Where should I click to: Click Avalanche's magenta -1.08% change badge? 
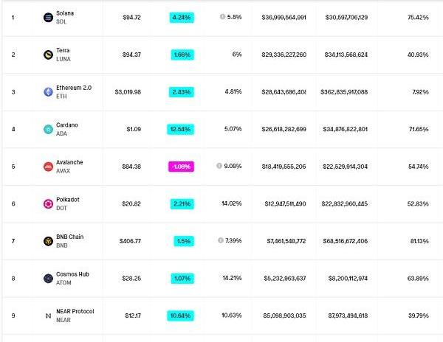[x=181, y=166]
